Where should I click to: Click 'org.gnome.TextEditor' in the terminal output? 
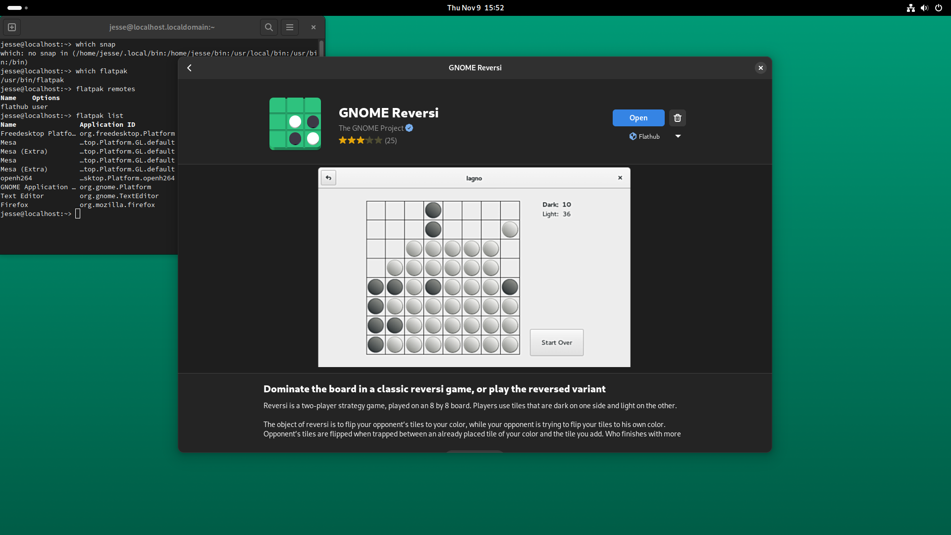pos(119,196)
